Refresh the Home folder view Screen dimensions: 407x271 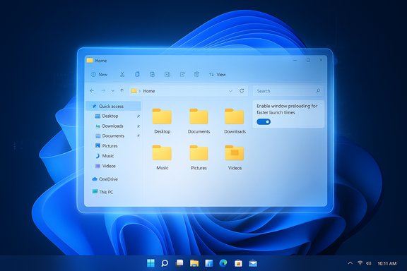pos(242,91)
